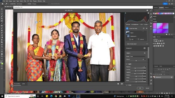Adjust the Contrast slider handle
The image size is (175, 98).
click(x=136, y=71)
